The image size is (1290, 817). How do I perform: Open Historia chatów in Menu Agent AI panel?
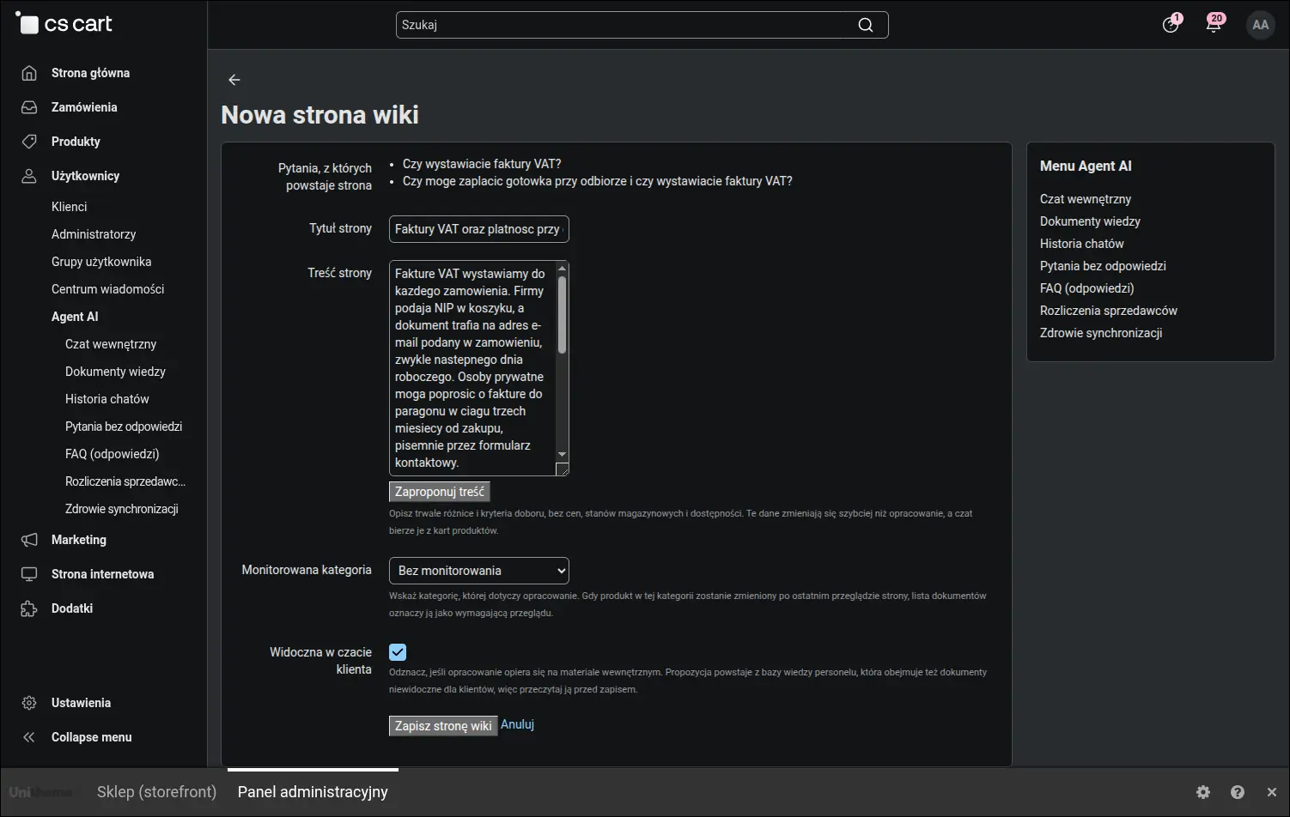click(1082, 244)
